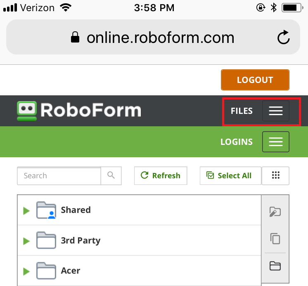Click the RoboForm robot logo icon
Image resolution: width=308 pixels, height=286 pixels.
(x=27, y=111)
